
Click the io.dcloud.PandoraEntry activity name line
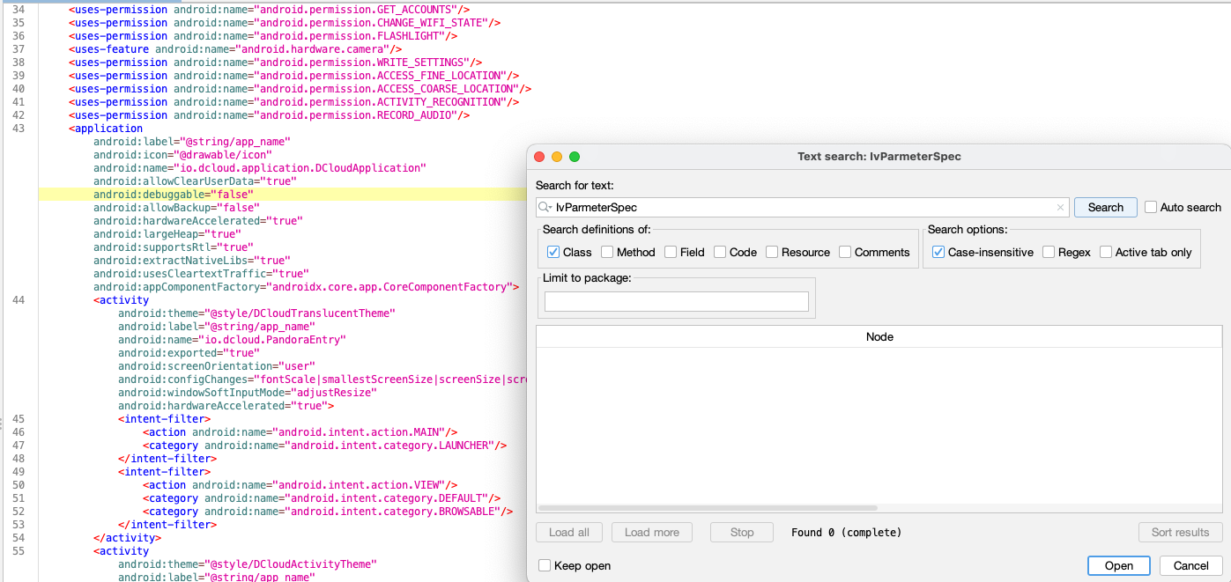[x=232, y=340]
